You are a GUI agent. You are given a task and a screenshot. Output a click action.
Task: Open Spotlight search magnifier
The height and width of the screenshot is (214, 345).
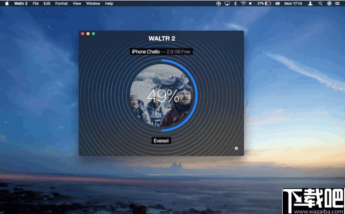[x=321, y=3]
